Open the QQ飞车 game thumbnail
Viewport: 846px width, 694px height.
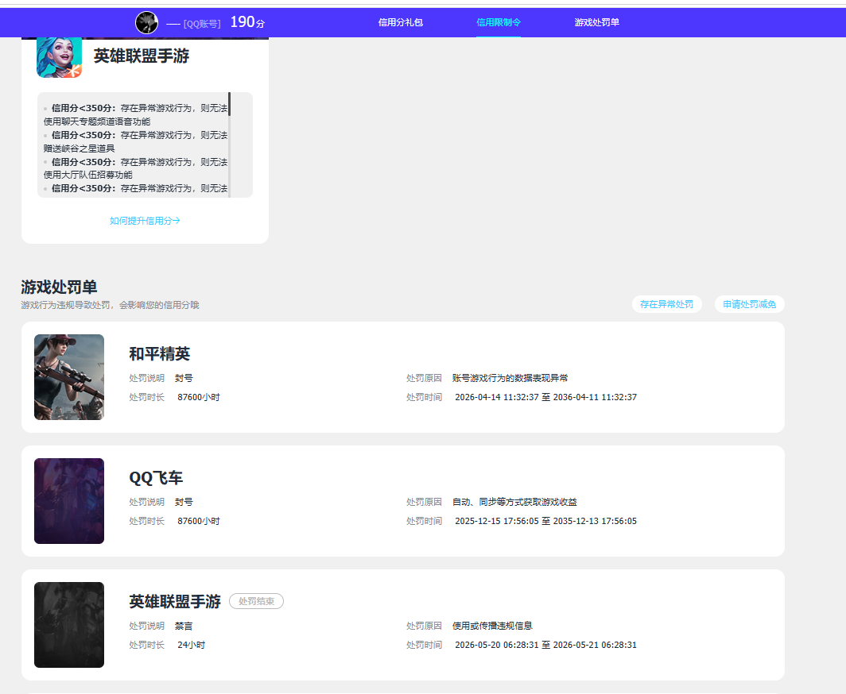tap(69, 501)
